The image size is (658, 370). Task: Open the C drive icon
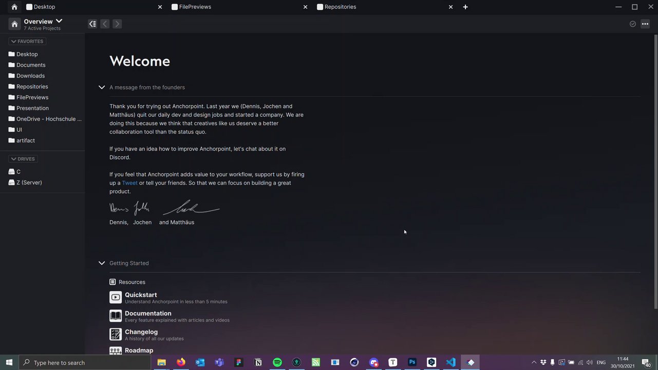click(x=12, y=172)
